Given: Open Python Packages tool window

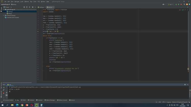Looking at the screenshot, I should tap(50, 100).
